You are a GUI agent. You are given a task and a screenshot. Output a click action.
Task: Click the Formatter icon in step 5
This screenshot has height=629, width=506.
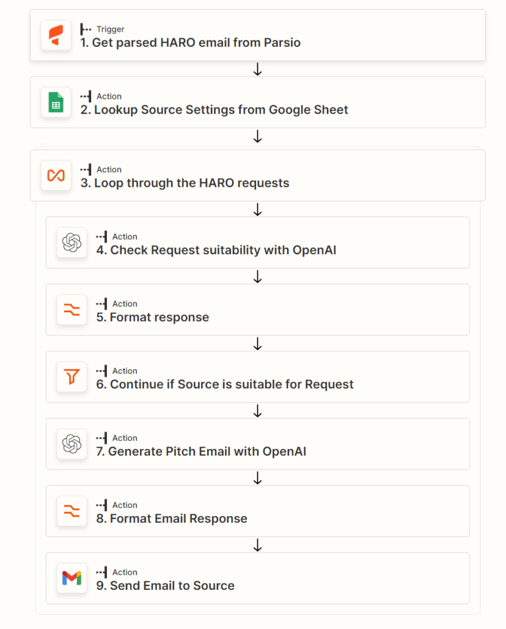coord(72,310)
